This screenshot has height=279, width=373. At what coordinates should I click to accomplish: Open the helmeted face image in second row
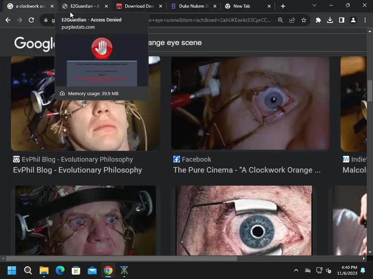click(x=86, y=221)
